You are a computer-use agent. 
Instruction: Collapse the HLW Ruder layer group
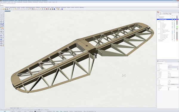tap(158, 29)
